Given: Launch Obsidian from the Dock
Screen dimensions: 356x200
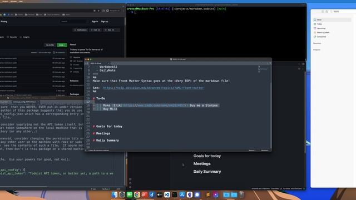Looking at the screenshot, I should [190, 194].
